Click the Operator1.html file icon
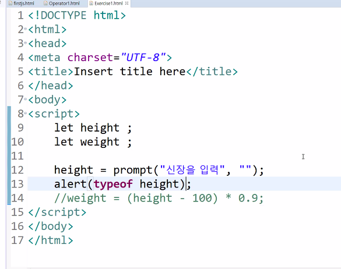 click(x=45, y=3)
